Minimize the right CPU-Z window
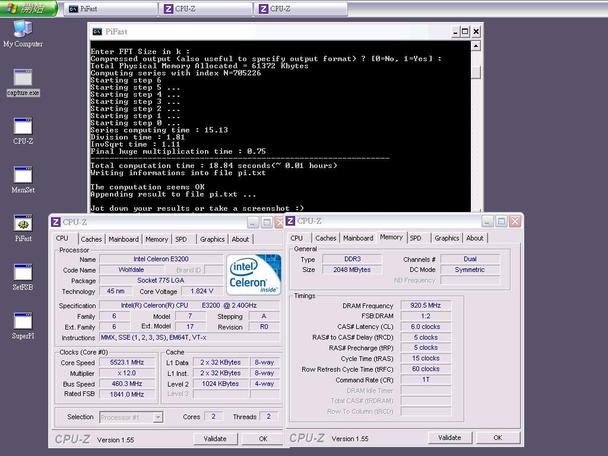The width and height of the screenshot is (608, 456). pyautogui.click(x=487, y=221)
